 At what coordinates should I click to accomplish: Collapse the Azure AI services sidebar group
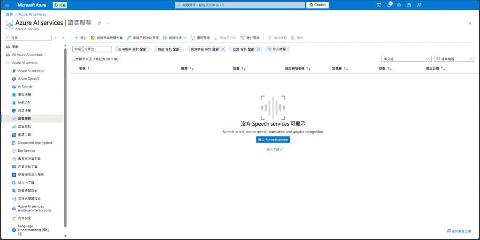coord(8,63)
